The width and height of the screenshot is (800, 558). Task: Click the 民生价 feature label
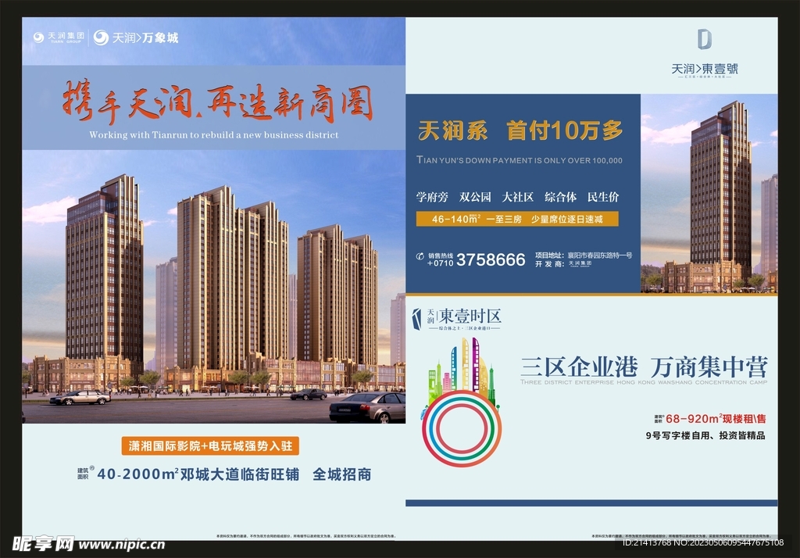603,197
